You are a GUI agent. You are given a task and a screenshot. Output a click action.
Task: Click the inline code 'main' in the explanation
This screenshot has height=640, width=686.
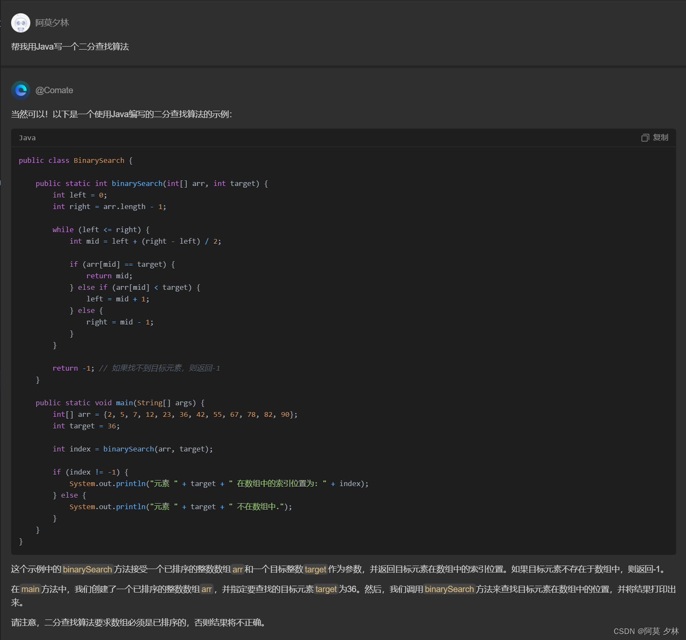(x=30, y=589)
